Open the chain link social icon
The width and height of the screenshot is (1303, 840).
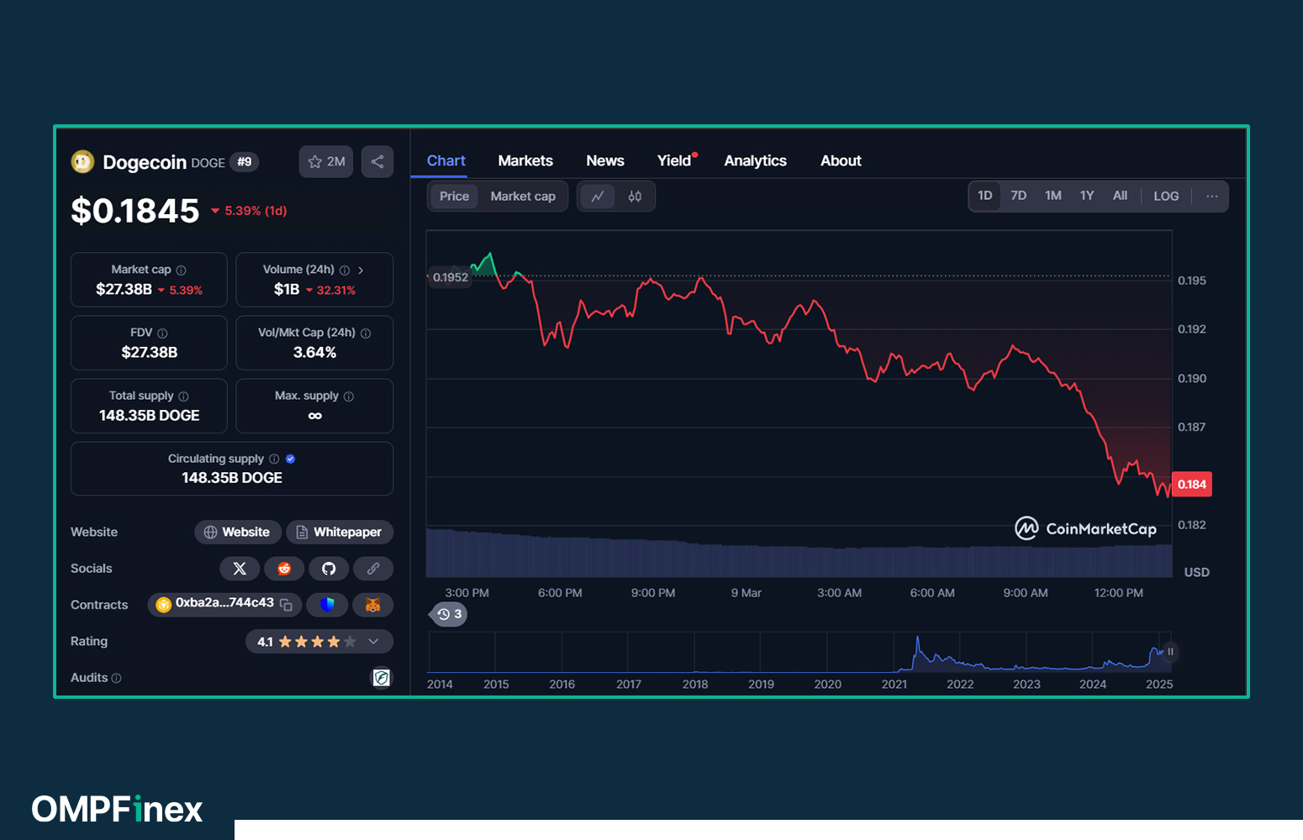coord(373,569)
